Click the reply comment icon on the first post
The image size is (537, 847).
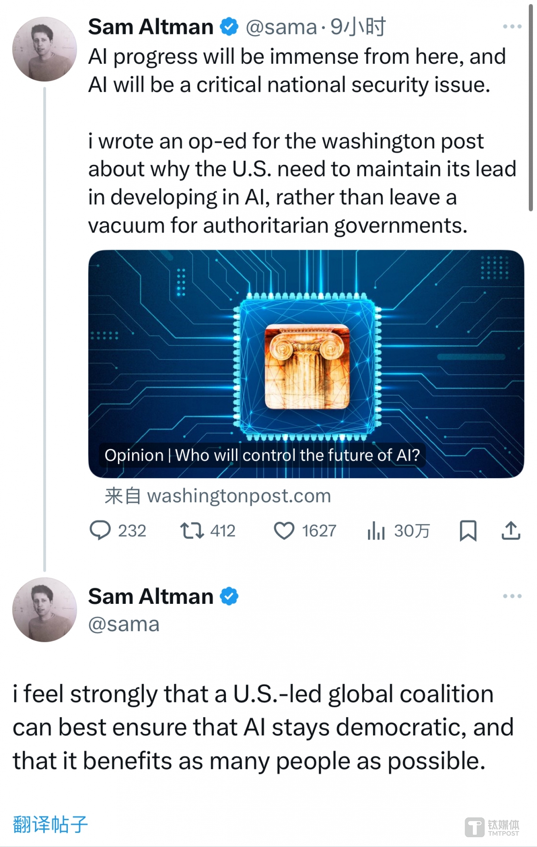[x=100, y=530]
